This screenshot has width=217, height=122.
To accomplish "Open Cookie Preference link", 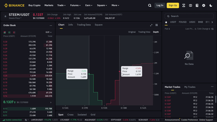I will pos(189,120).
